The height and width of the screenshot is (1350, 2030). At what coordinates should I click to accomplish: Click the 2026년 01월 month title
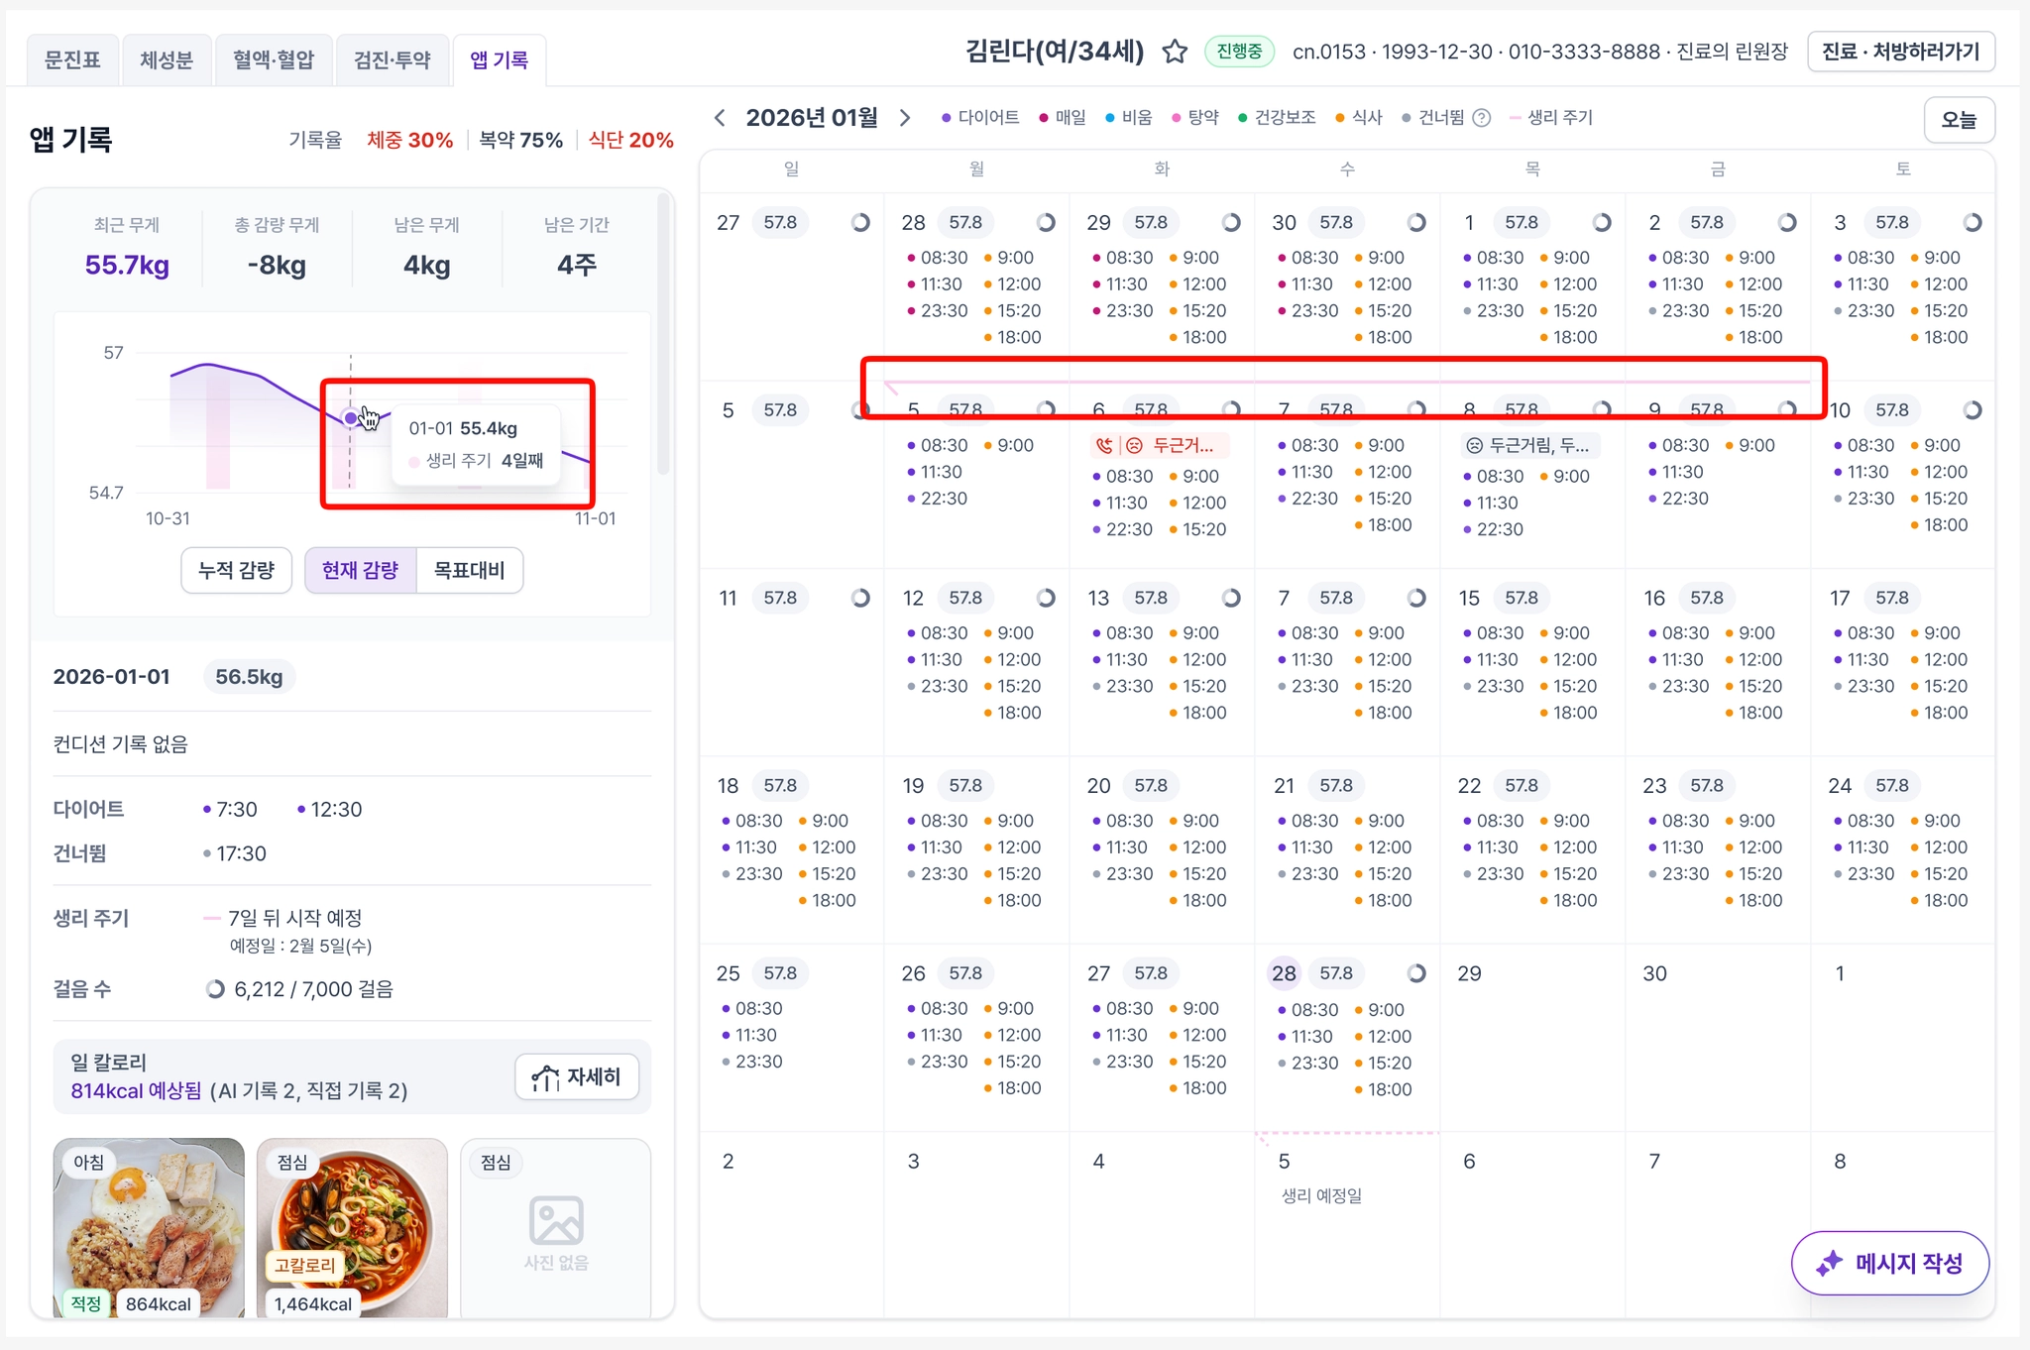(812, 118)
